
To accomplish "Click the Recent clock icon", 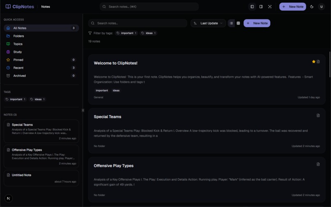I will (x=8, y=68).
